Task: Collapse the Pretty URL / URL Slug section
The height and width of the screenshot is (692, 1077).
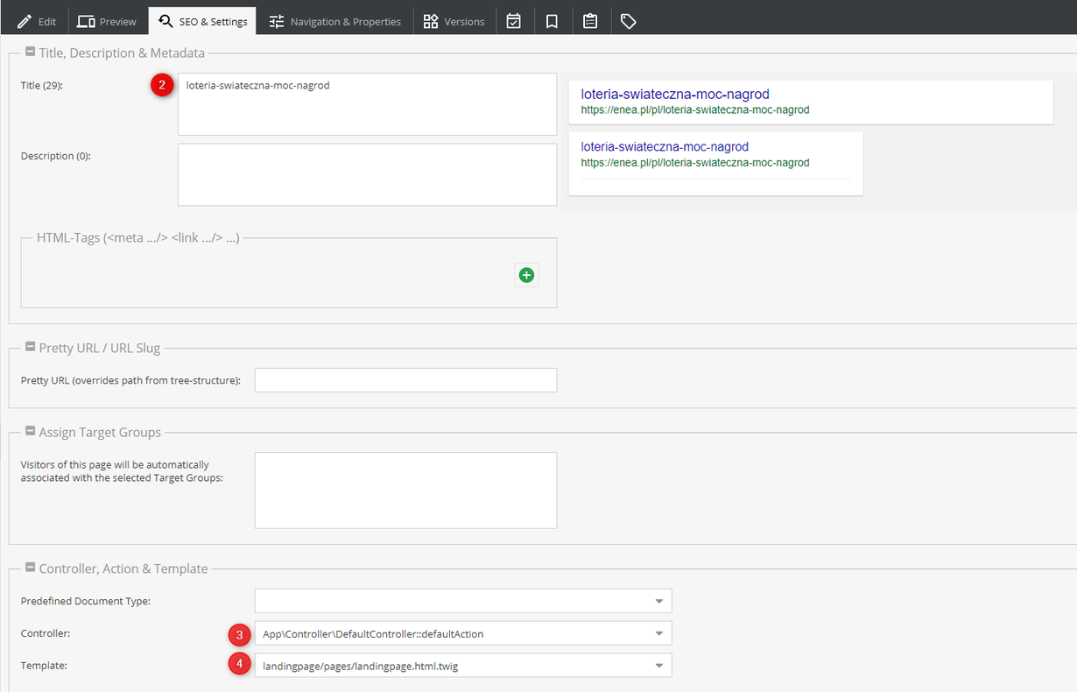Action: point(31,348)
